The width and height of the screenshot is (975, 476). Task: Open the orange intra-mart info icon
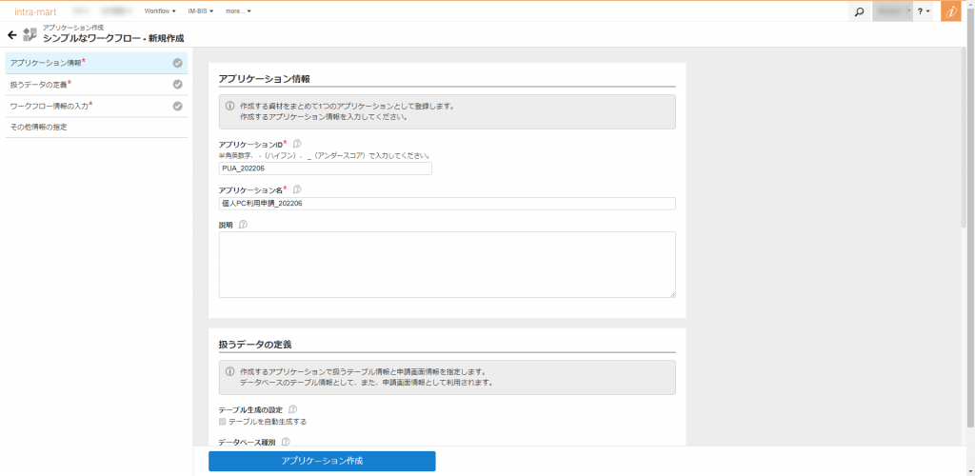pos(950,11)
